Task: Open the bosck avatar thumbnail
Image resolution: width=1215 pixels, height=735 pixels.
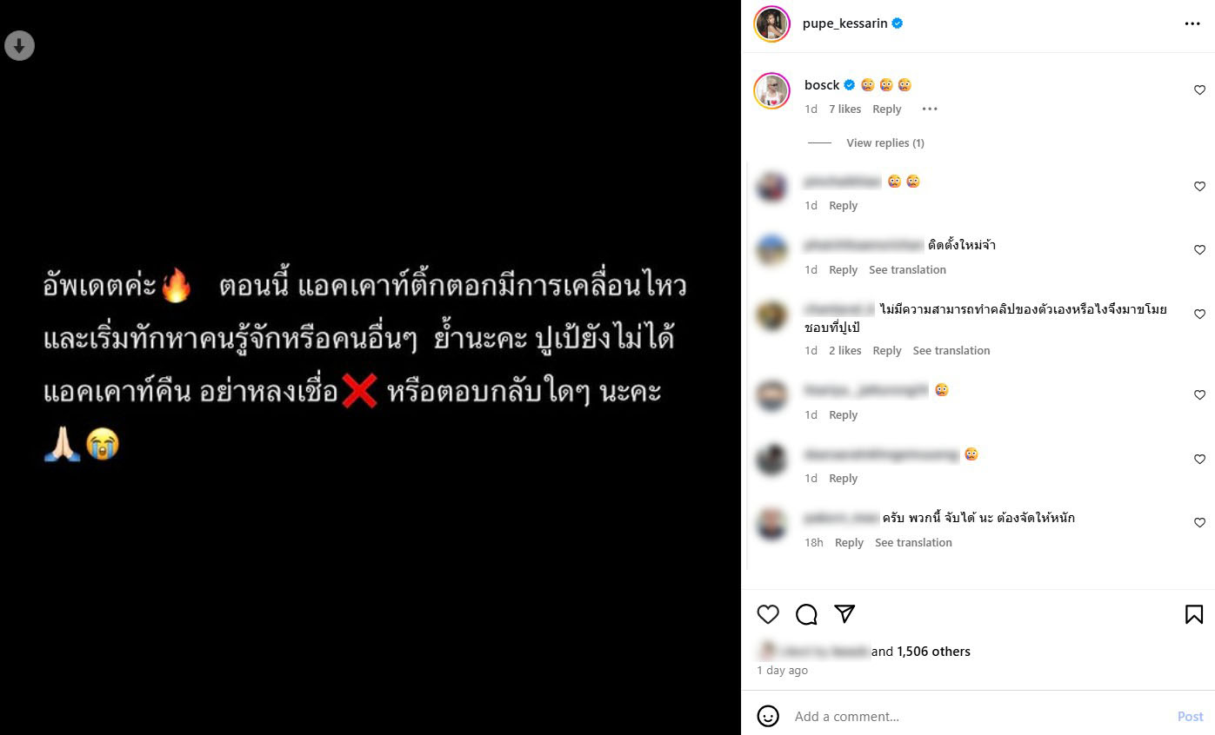Action: click(771, 90)
